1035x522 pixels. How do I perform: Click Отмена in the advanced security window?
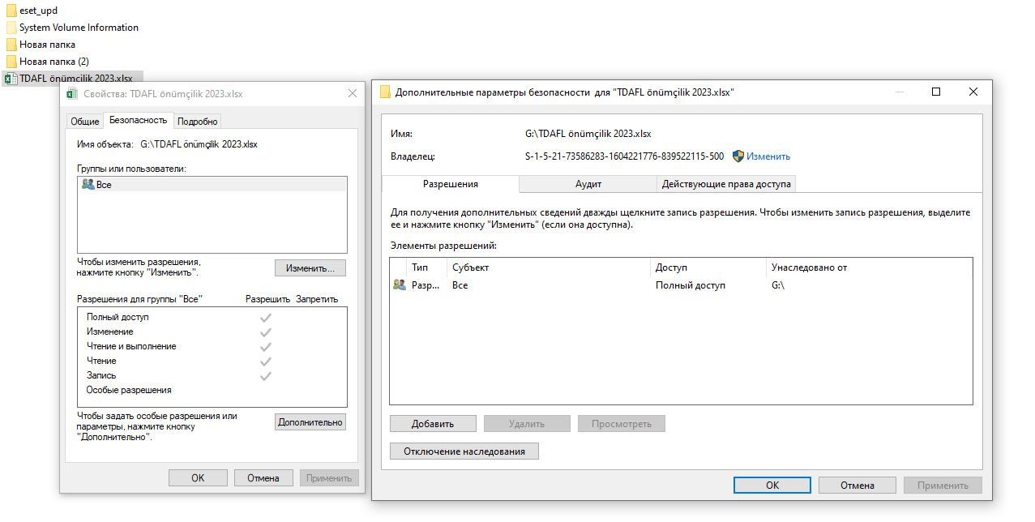click(x=858, y=486)
